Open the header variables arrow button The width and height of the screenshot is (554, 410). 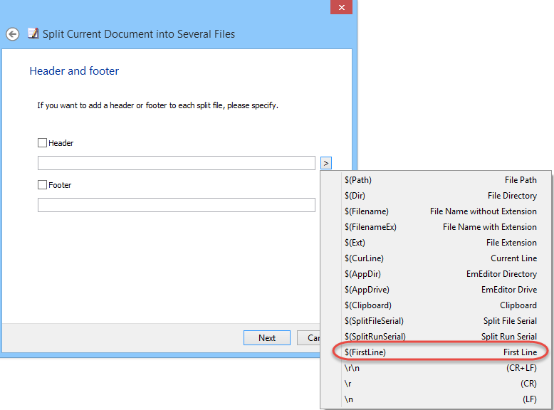tap(325, 163)
